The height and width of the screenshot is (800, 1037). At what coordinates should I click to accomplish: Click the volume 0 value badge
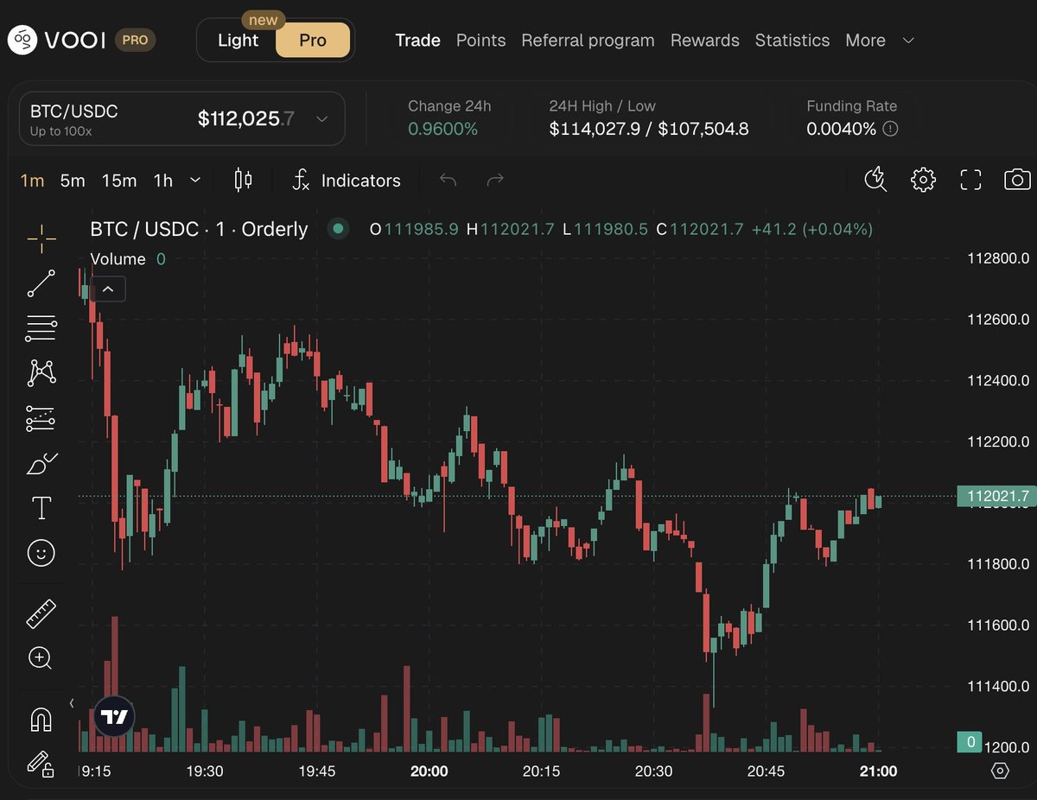971,741
